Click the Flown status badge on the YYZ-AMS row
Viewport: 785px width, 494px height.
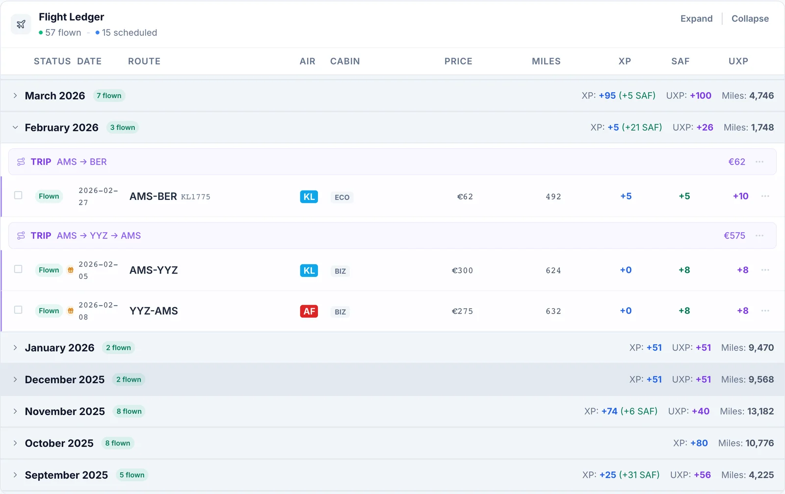click(x=49, y=311)
